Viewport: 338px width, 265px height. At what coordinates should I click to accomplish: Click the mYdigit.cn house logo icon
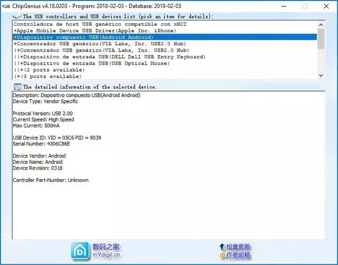click(80, 251)
